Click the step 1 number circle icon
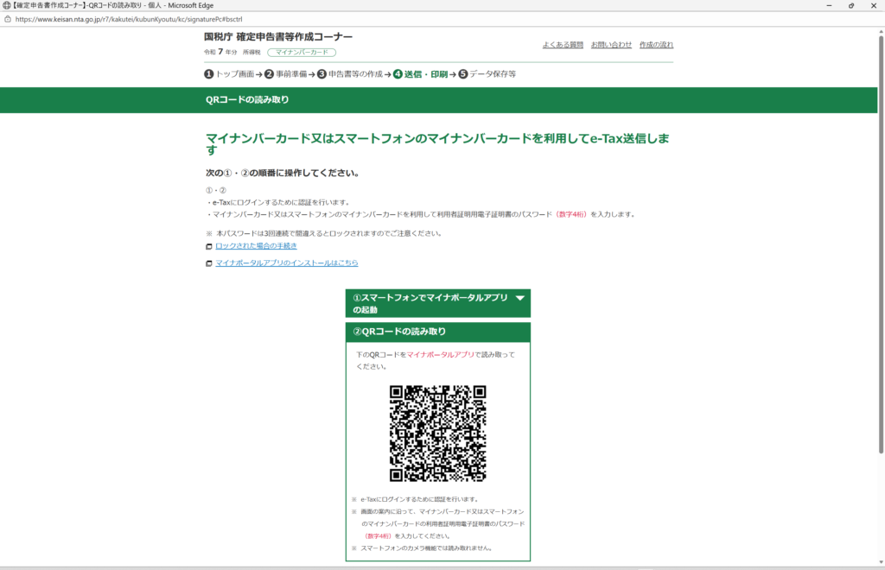The image size is (885, 570). [x=209, y=74]
